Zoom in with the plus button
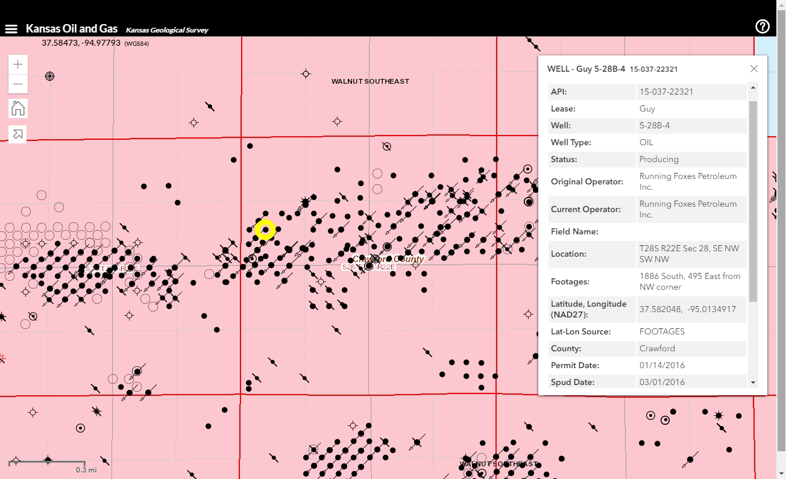The image size is (786, 479). click(18, 64)
